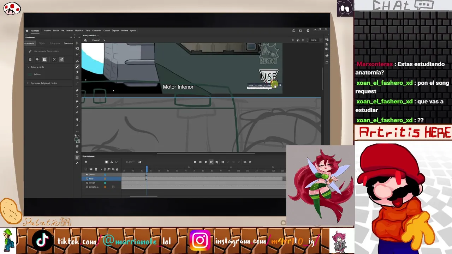The height and width of the screenshot is (254, 452).
Task: Select the Rectangle tool
Action: pyautogui.click(x=77, y=78)
